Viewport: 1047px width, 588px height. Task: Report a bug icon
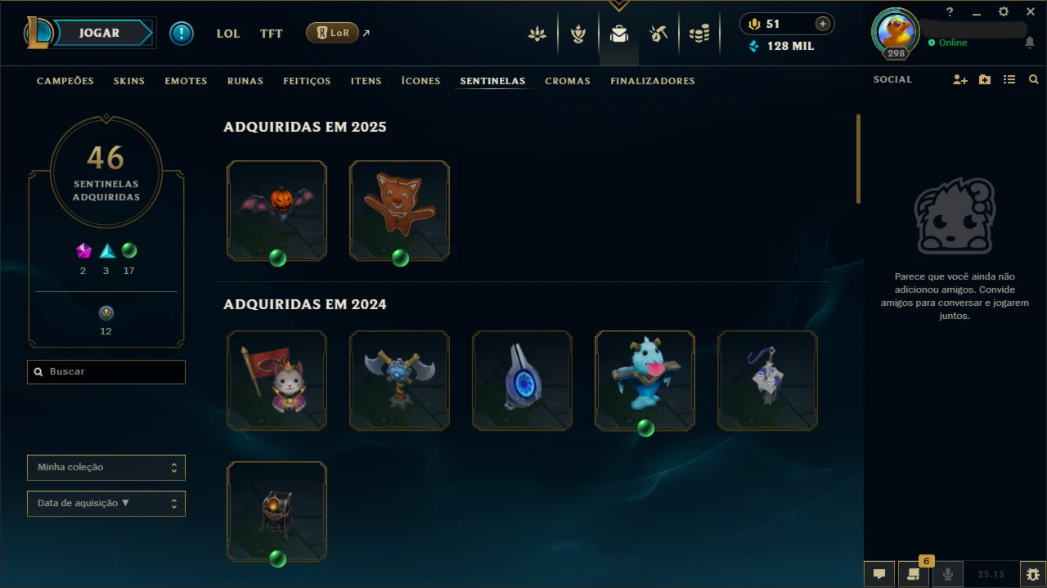pyautogui.click(x=1032, y=574)
